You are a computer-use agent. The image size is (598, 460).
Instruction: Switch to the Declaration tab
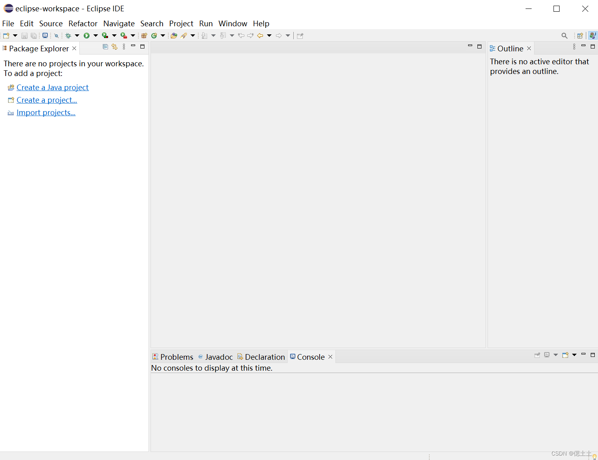point(261,357)
